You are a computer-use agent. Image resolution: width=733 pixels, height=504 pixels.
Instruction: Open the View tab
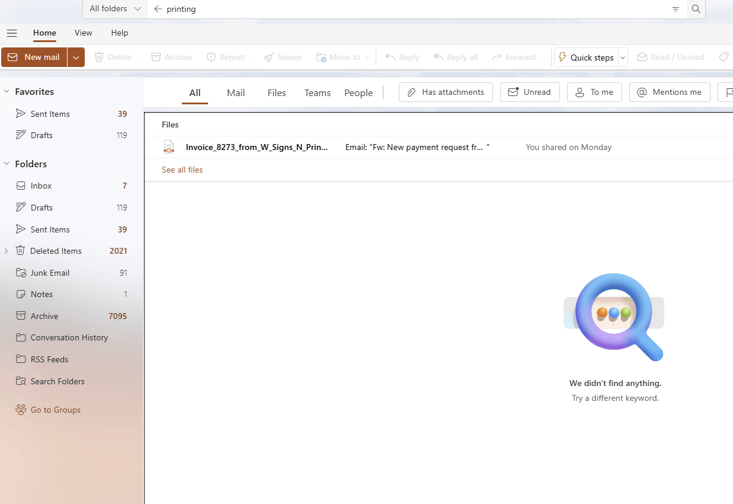[84, 33]
